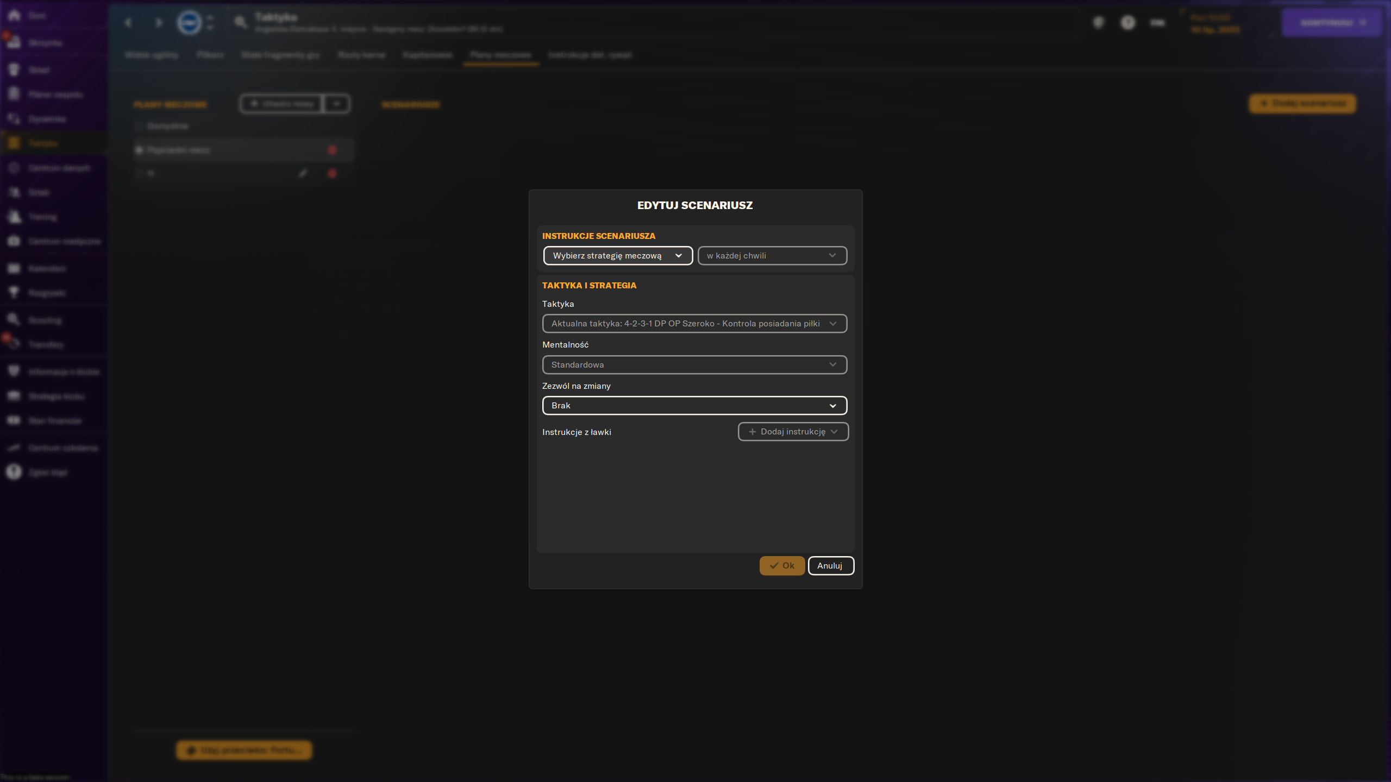
Task: Open Dynamika sidebar icon
Action: coord(14,119)
